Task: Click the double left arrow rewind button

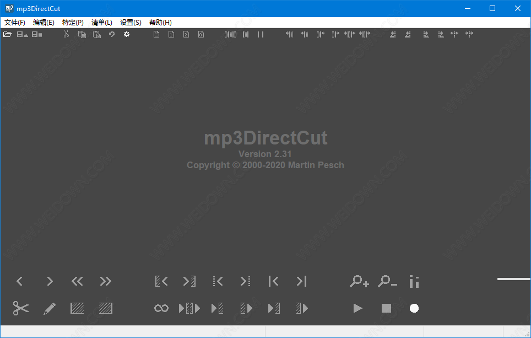Action: pos(77,282)
